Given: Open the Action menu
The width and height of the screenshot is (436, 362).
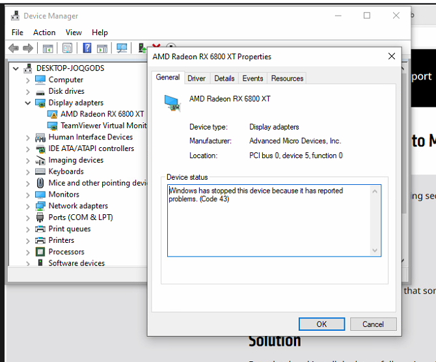Looking at the screenshot, I should (44, 33).
